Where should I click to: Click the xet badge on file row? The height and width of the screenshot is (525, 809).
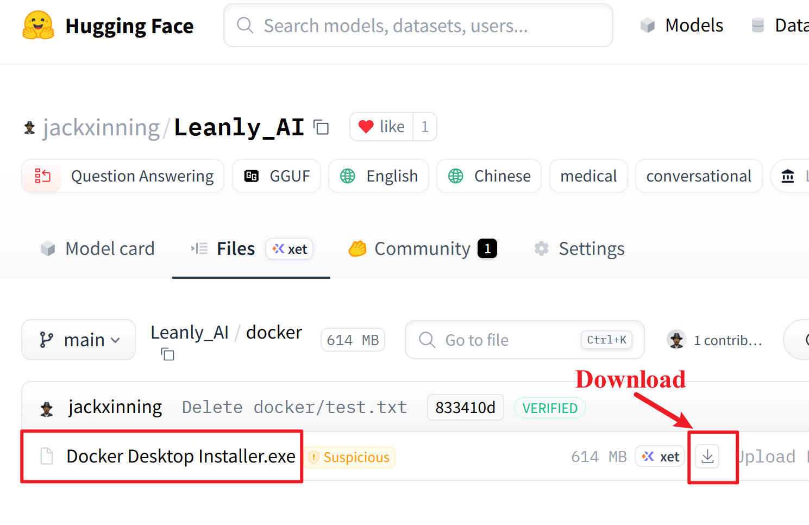pyautogui.click(x=660, y=457)
